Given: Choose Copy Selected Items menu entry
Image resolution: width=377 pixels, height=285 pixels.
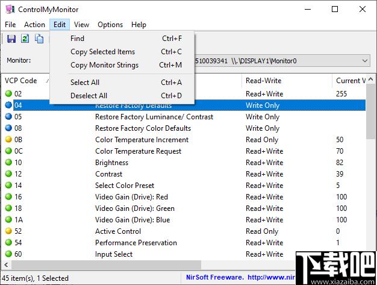Looking at the screenshot, I should [122, 52].
